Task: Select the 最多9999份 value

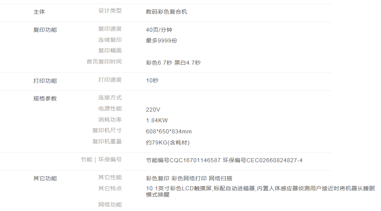Action: click(161, 41)
